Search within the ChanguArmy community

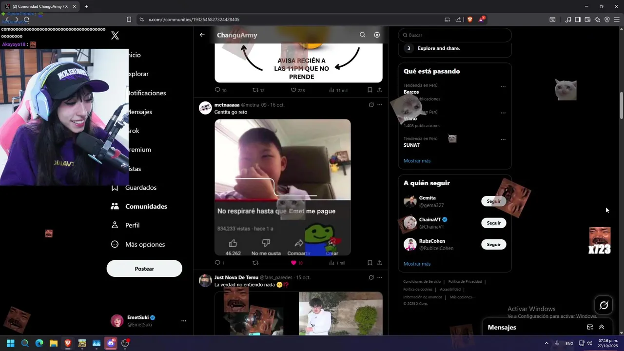tap(362, 35)
